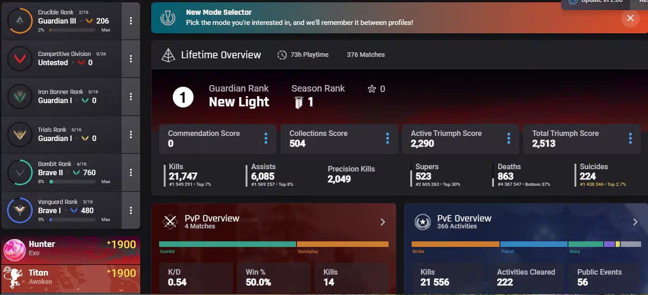Click the Guardian Rank number 1 badge
Viewport: 648px width, 295px height.
pos(183,98)
